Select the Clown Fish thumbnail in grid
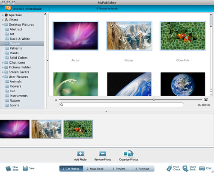 click(x=183, y=36)
